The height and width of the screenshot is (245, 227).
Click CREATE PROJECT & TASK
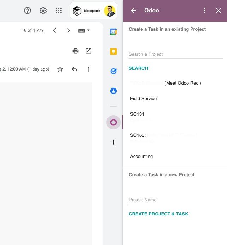pos(158,214)
